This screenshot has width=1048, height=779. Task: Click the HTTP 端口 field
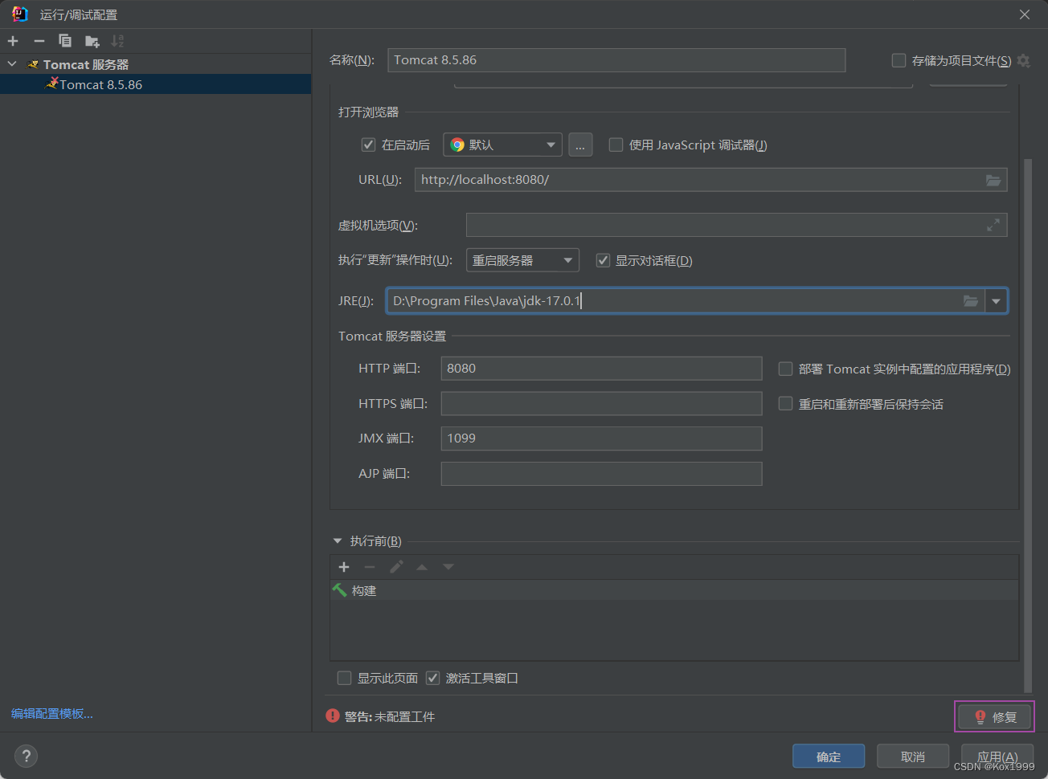(601, 369)
